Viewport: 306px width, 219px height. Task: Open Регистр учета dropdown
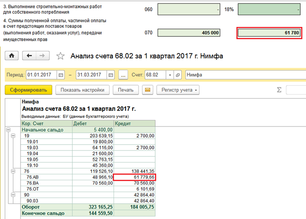pyautogui.click(x=178, y=90)
